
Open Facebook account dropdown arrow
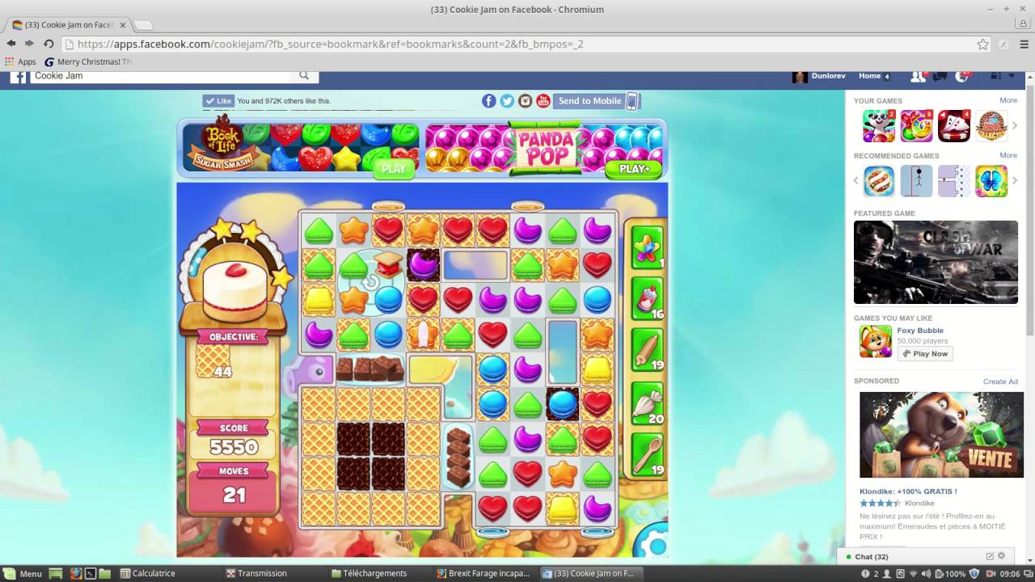coord(1012,76)
